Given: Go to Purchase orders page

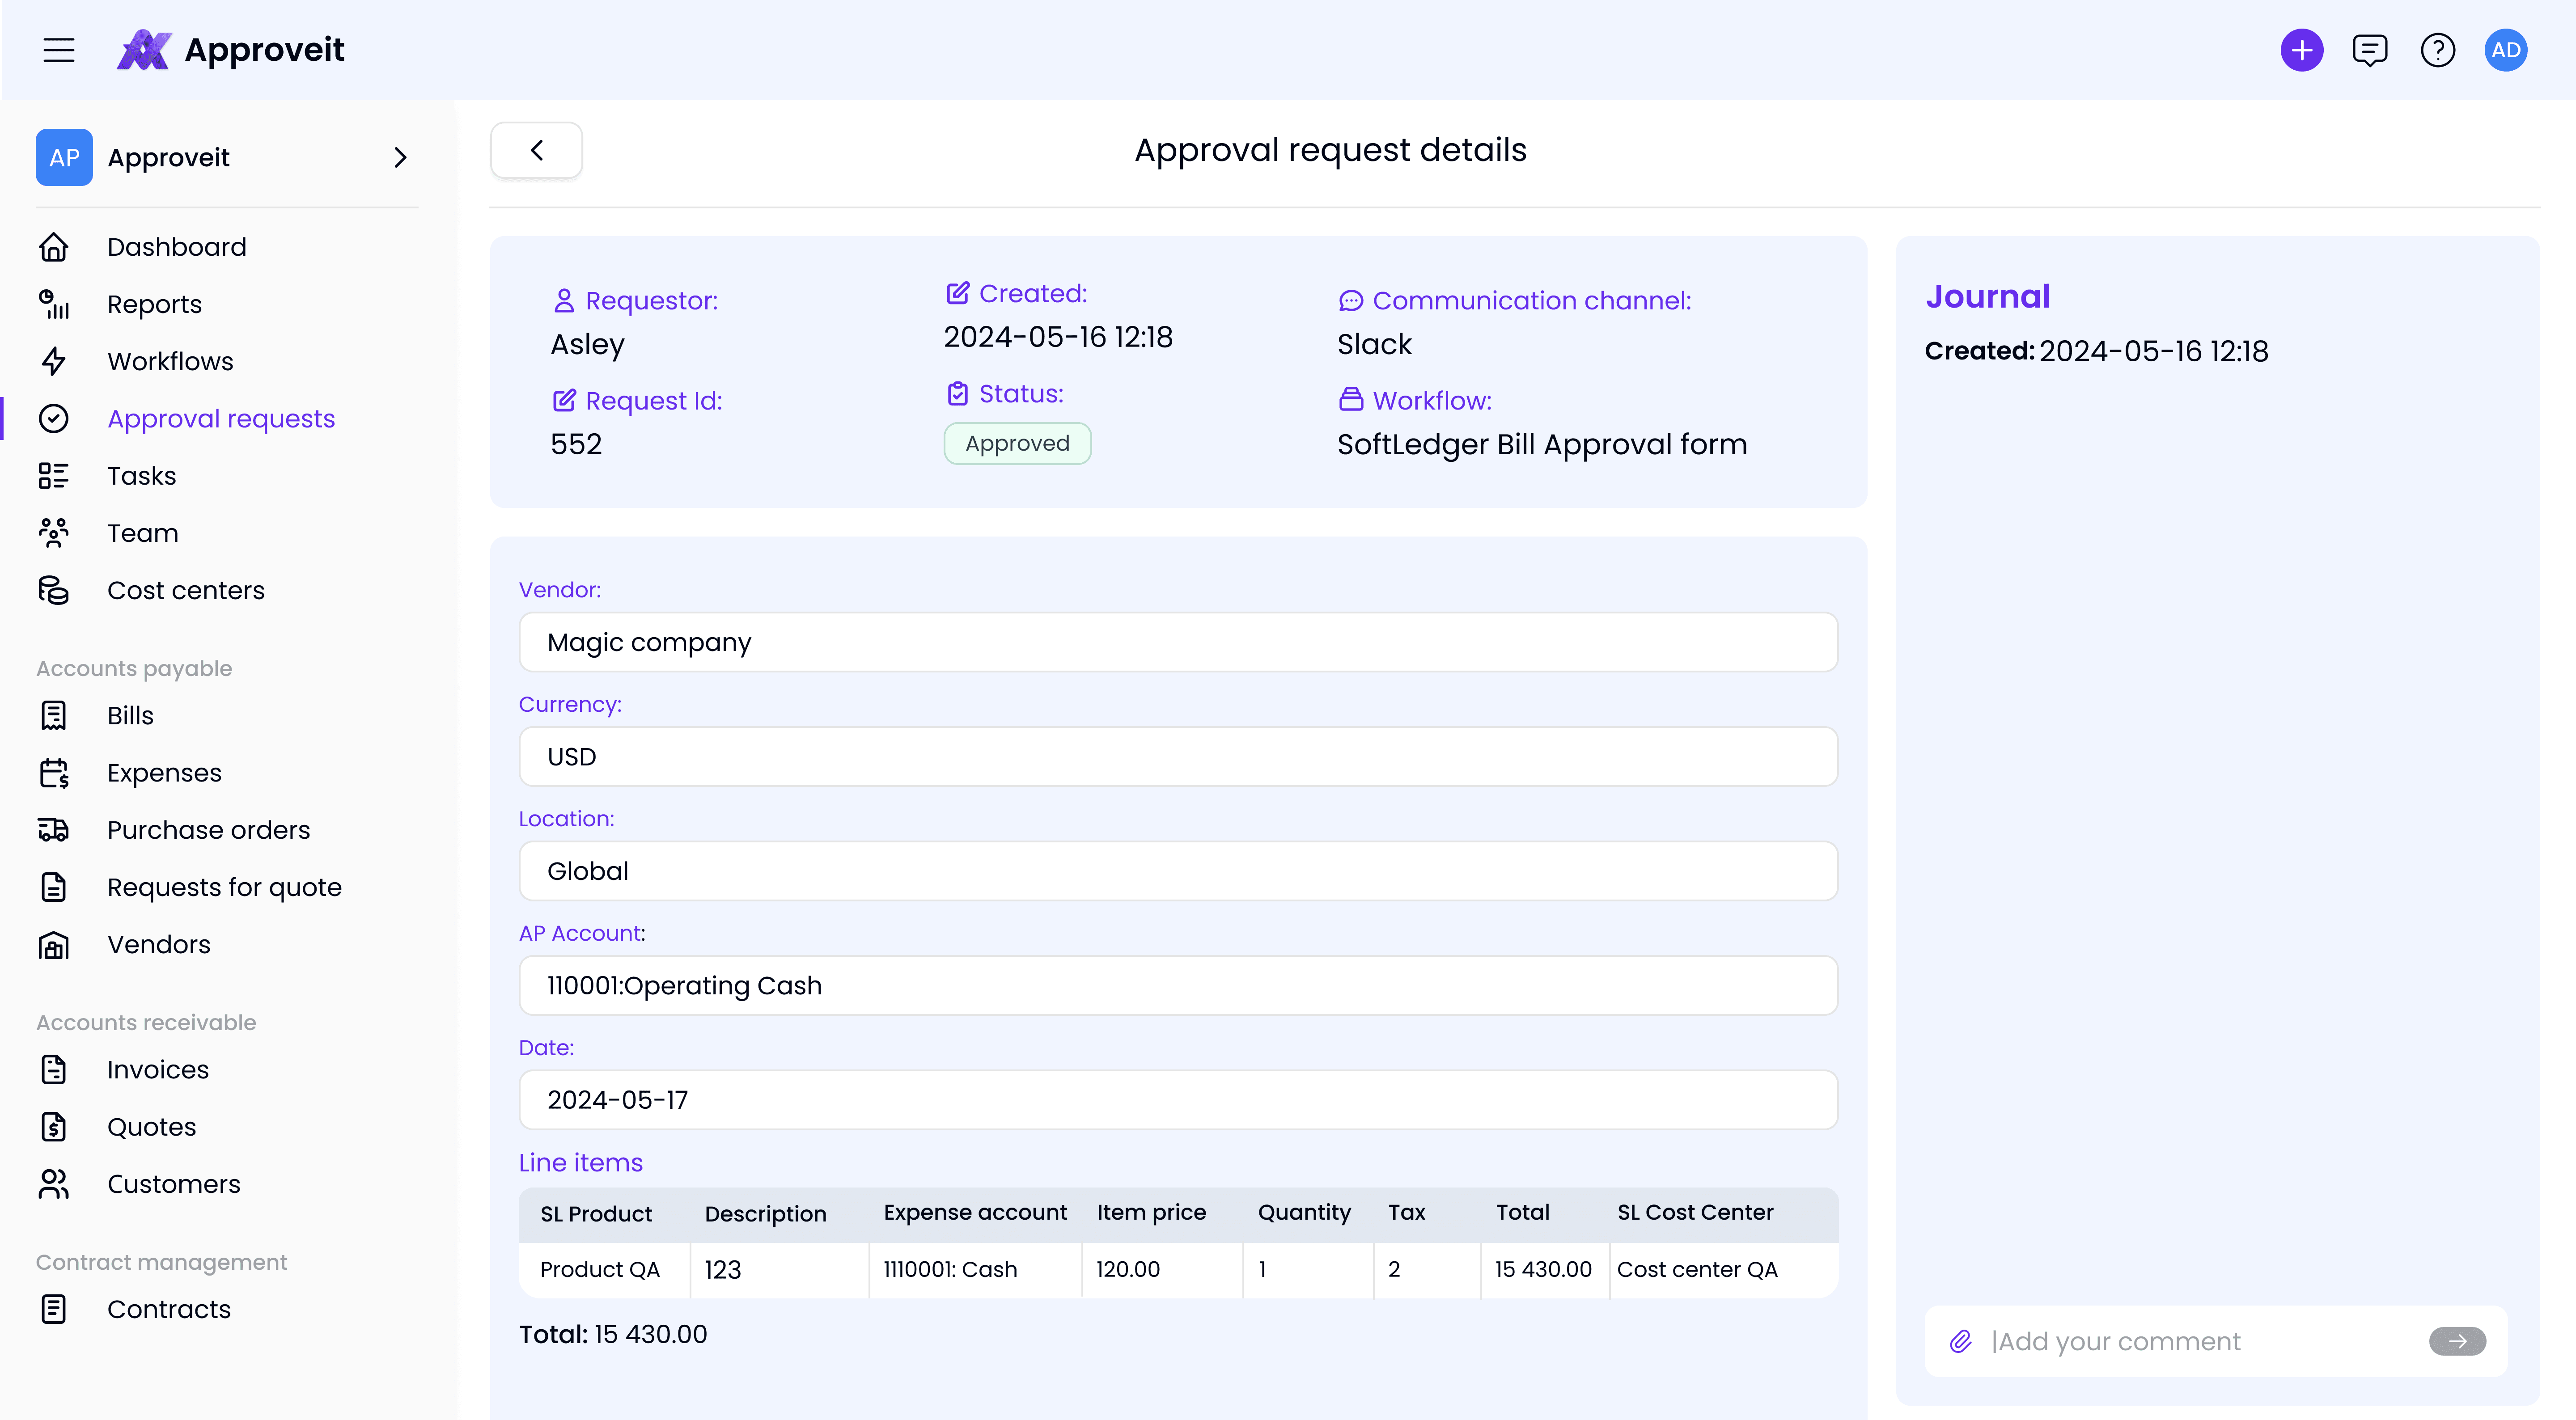Looking at the screenshot, I should (x=208, y=830).
